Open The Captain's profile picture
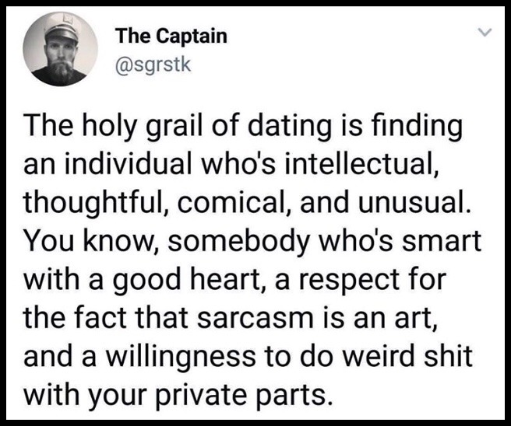511x426 pixels. (60, 49)
